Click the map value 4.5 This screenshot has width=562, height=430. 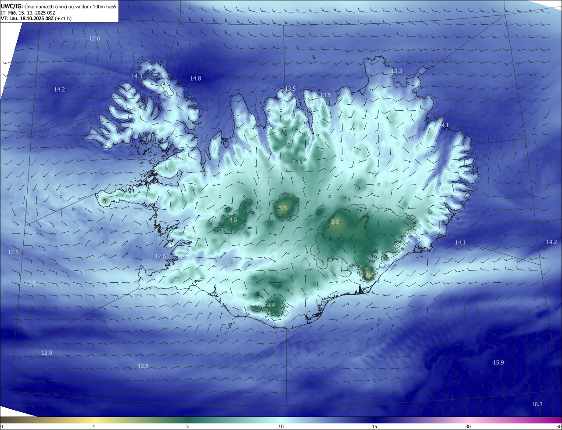[x=233, y=220]
